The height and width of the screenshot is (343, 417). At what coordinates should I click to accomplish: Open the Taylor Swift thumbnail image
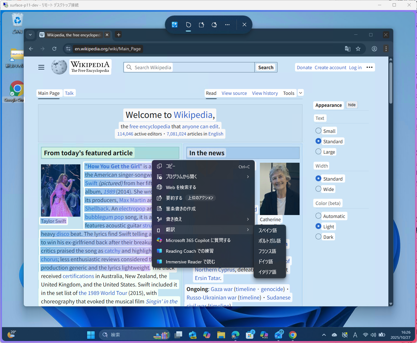pyautogui.click(x=61, y=190)
